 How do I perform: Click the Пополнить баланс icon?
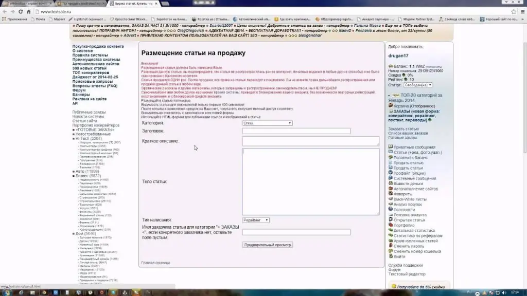coord(391,157)
